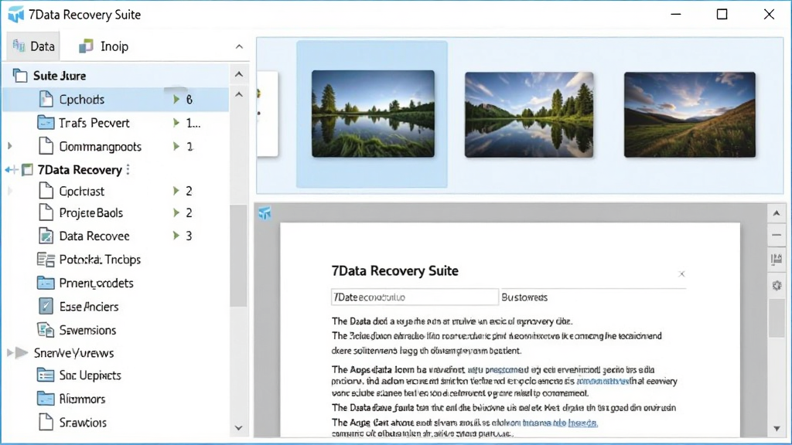The image size is (792, 445).
Task: Expand the SnenveYurews node
Action: (x=9, y=352)
